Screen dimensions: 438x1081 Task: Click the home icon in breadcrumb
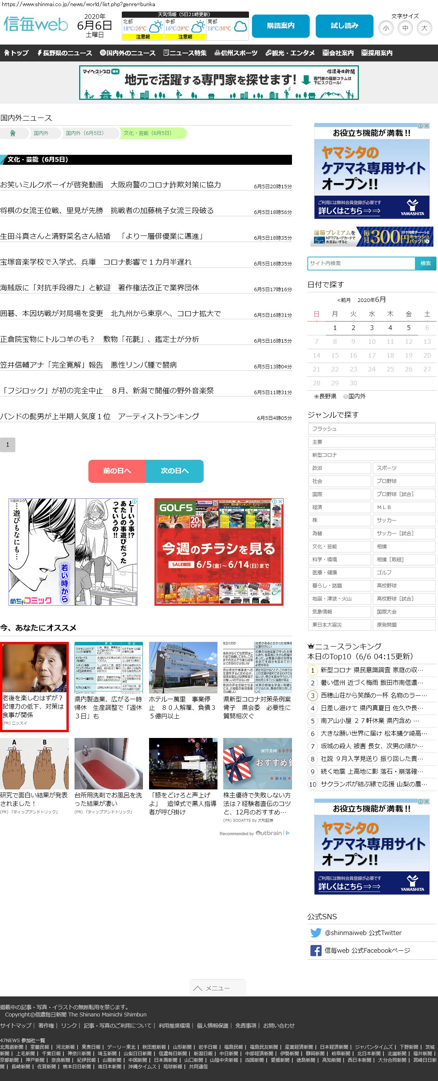(x=13, y=133)
